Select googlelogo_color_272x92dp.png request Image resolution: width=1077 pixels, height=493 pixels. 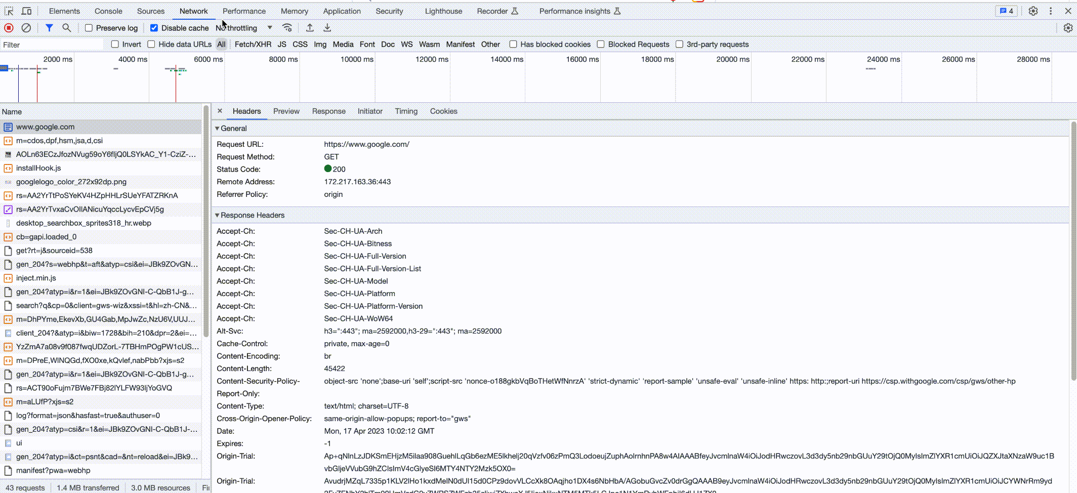pyautogui.click(x=101, y=182)
